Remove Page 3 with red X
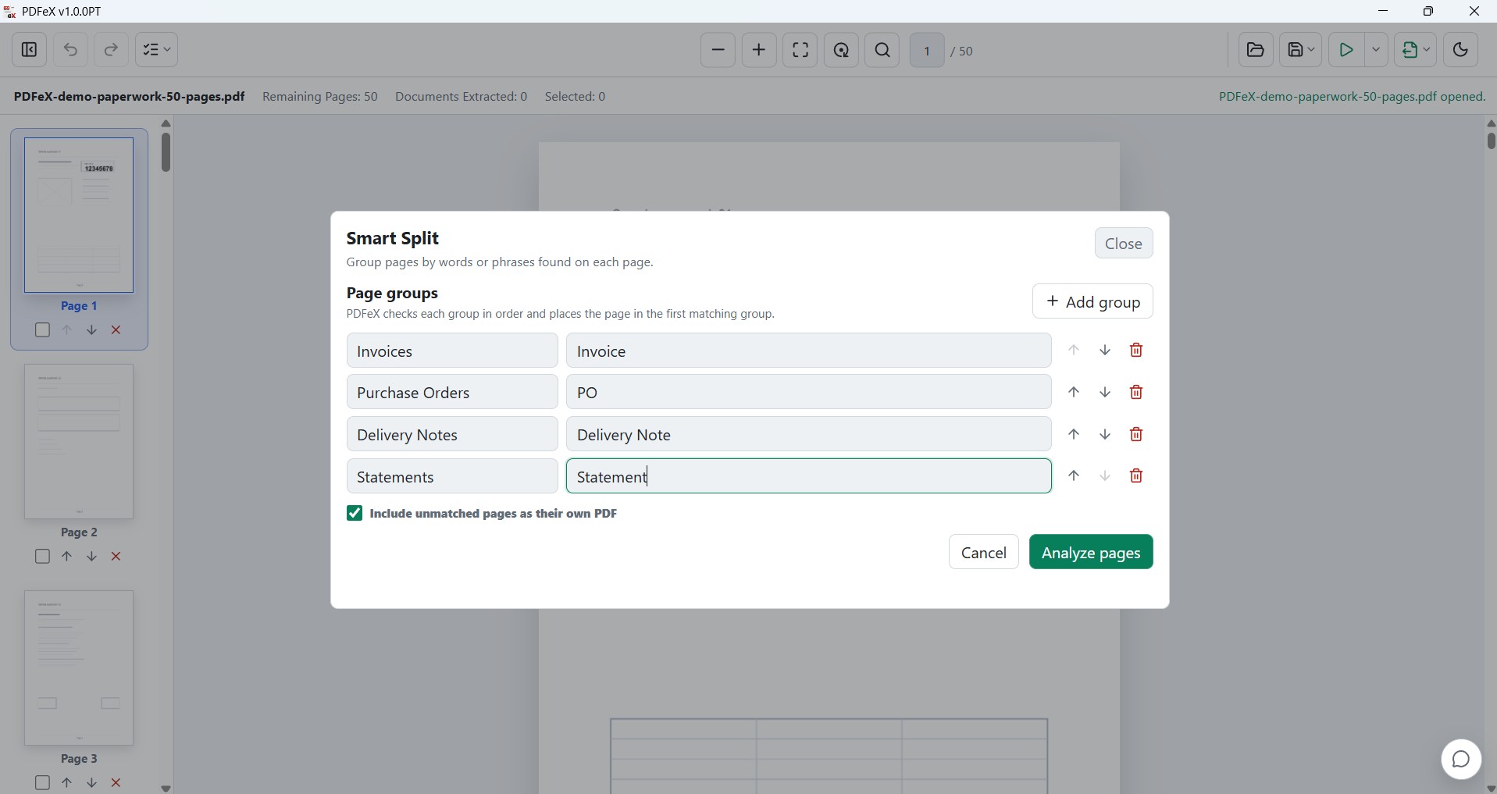1497x794 pixels. 116,782
